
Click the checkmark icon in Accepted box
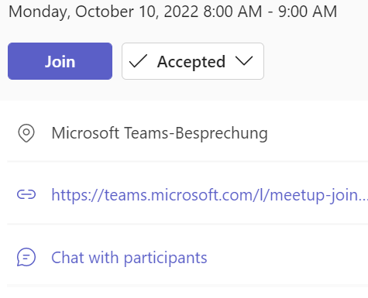coord(138,61)
